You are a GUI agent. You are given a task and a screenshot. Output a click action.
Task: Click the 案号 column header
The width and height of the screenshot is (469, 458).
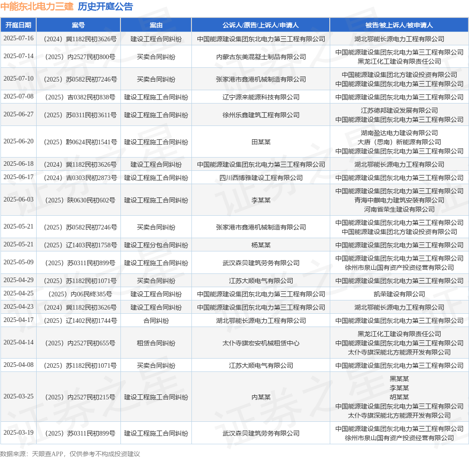click(x=78, y=25)
